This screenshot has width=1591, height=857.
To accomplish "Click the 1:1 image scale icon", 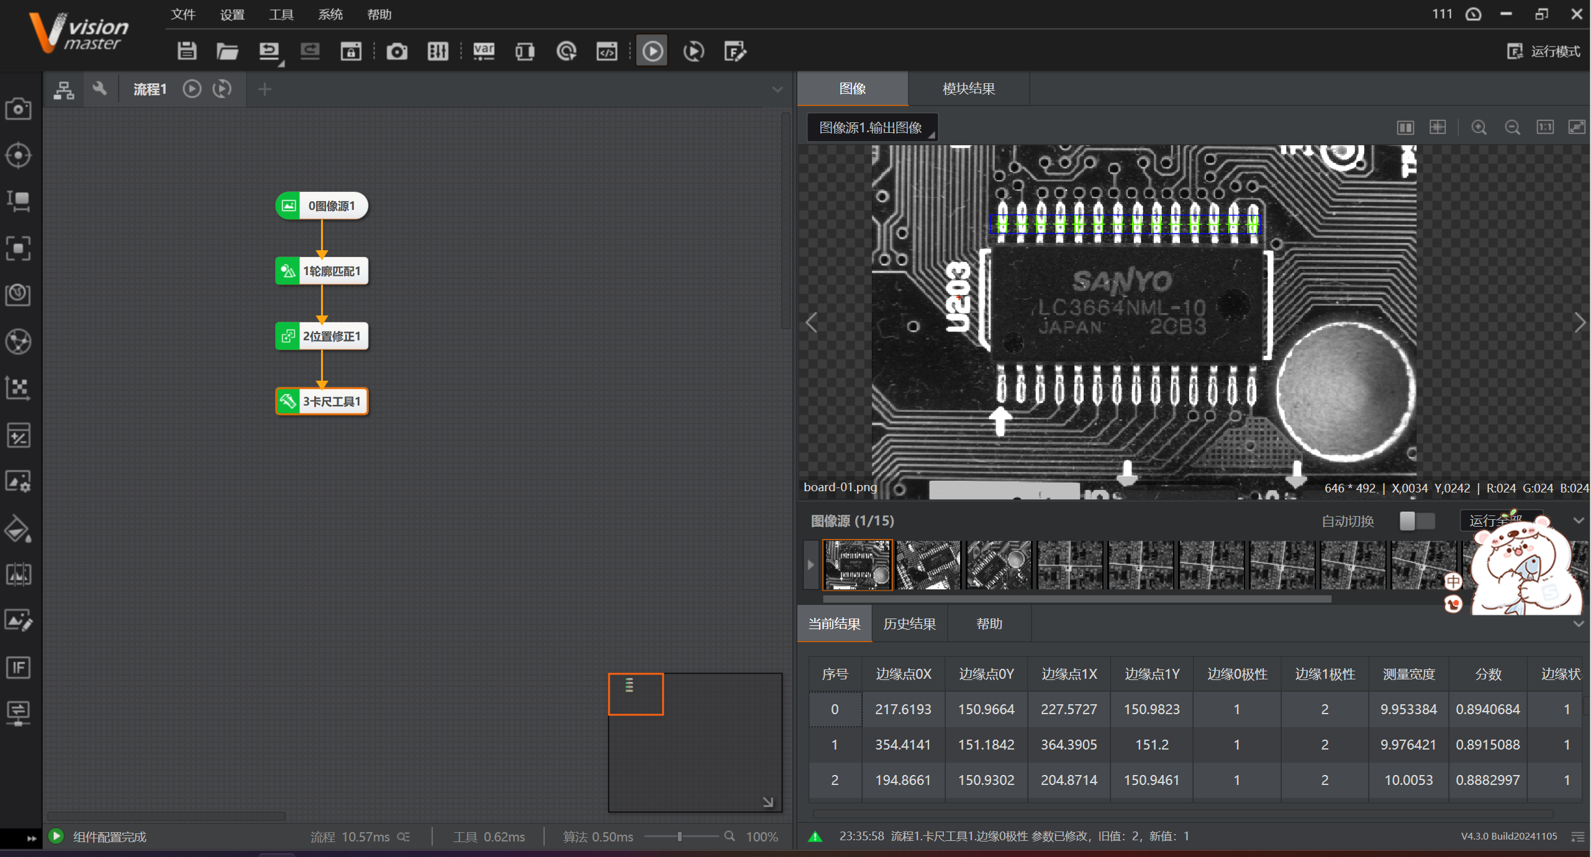I will tap(1545, 127).
